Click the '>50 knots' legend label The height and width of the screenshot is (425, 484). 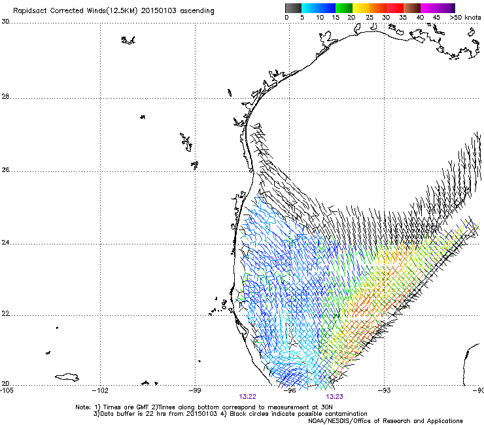(x=465, y=18)
